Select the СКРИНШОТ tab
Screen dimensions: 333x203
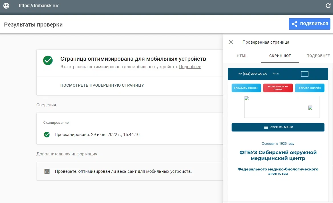(280, 56)
